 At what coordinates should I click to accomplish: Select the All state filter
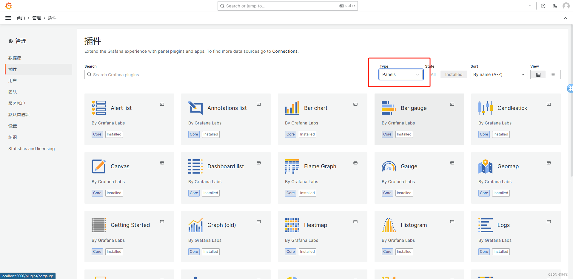pyautogui.click(x=433, y=74)
